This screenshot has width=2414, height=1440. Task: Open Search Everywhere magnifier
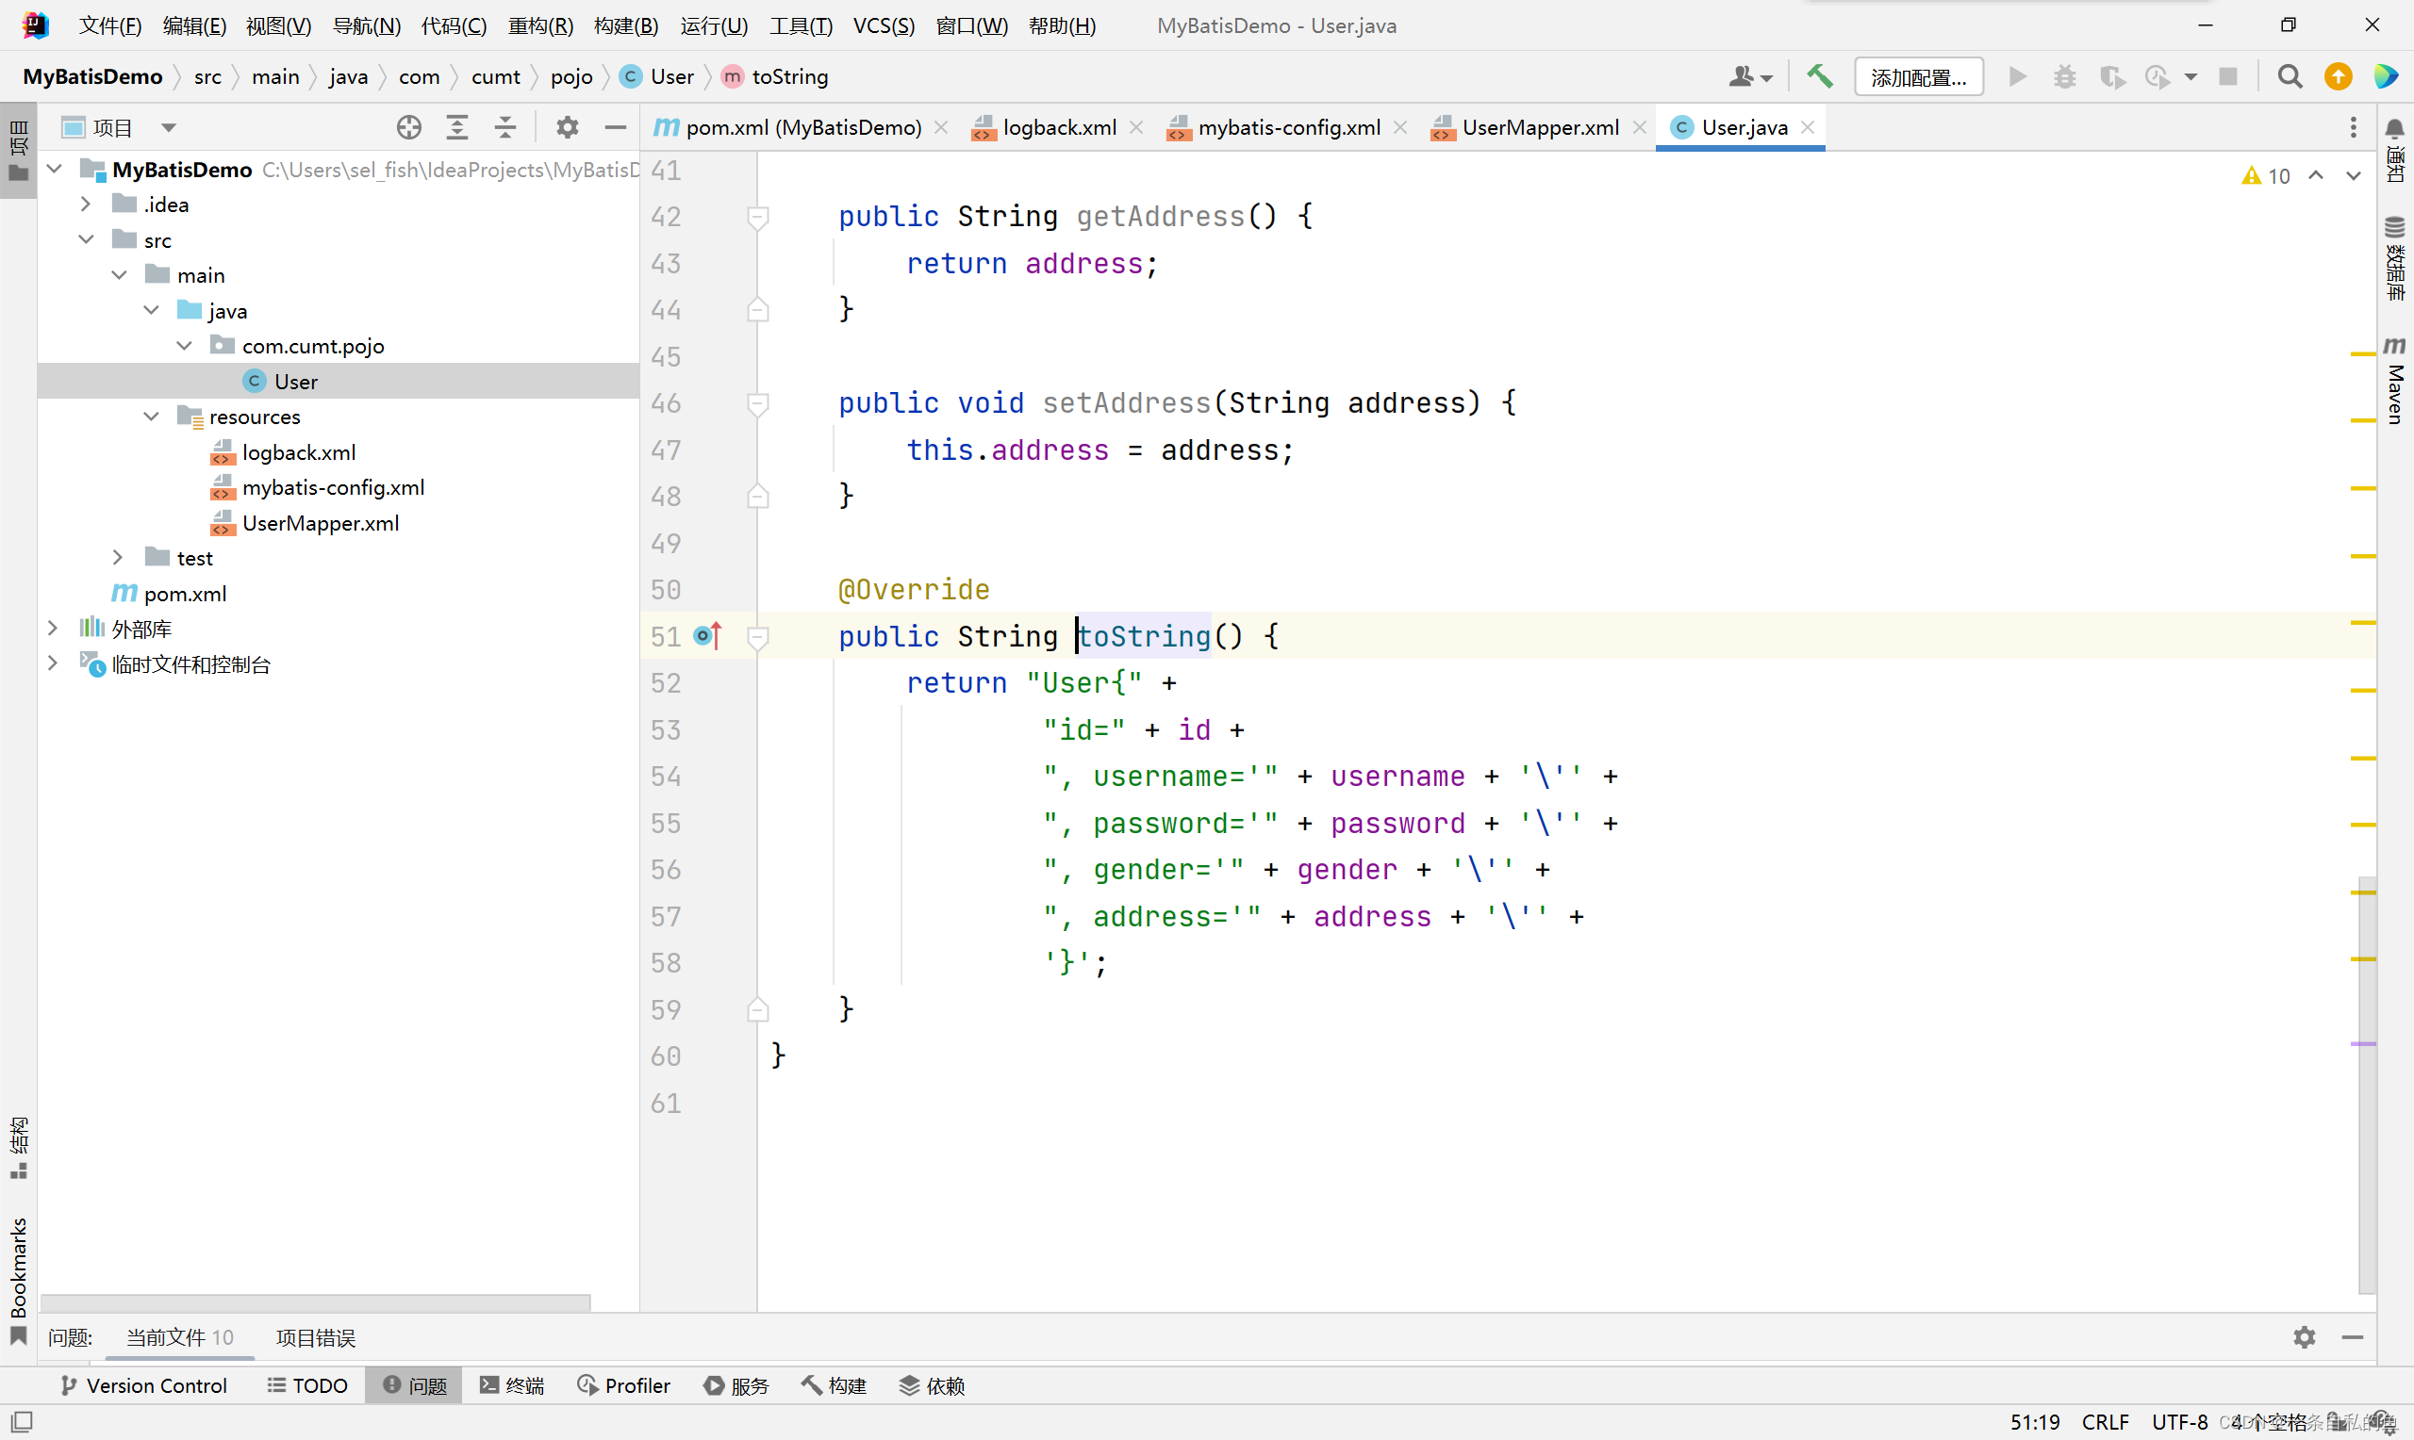click(x=2290, y=76)
